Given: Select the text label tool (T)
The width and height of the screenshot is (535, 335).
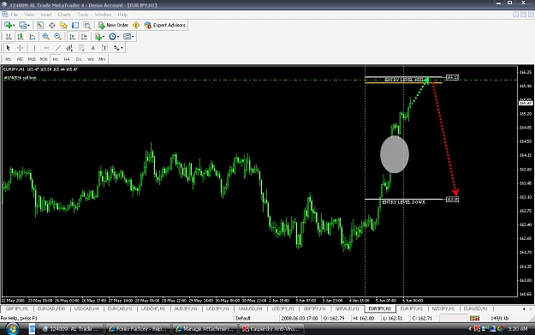Looking at the screenshot, I should pos(104,48).
